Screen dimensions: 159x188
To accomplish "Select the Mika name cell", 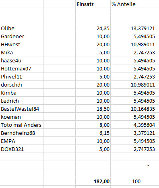I will click(x=22, y=52).
